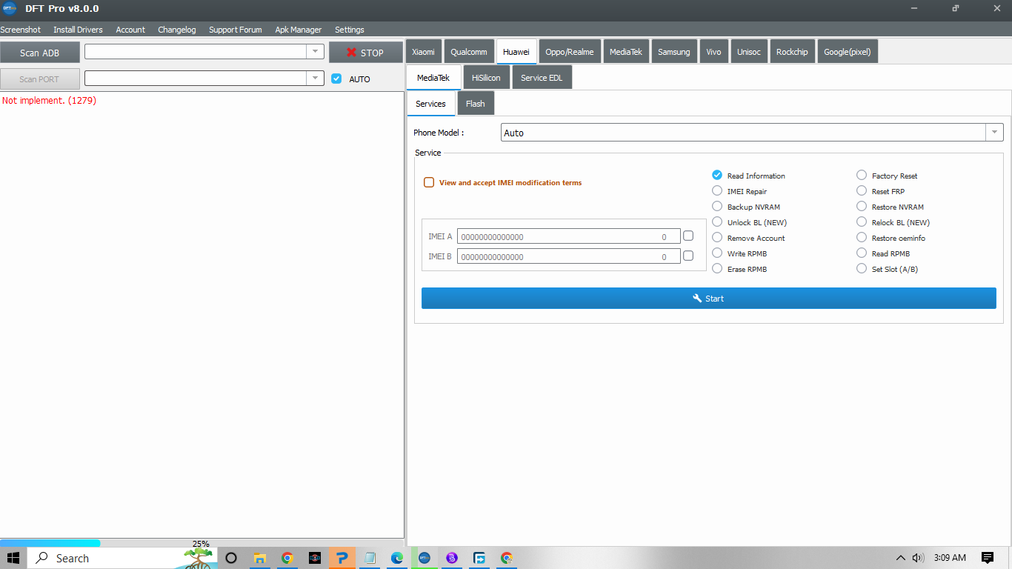Switch to the Unisoc tab
Screen dimensions: 1012x569
(749, 52)
